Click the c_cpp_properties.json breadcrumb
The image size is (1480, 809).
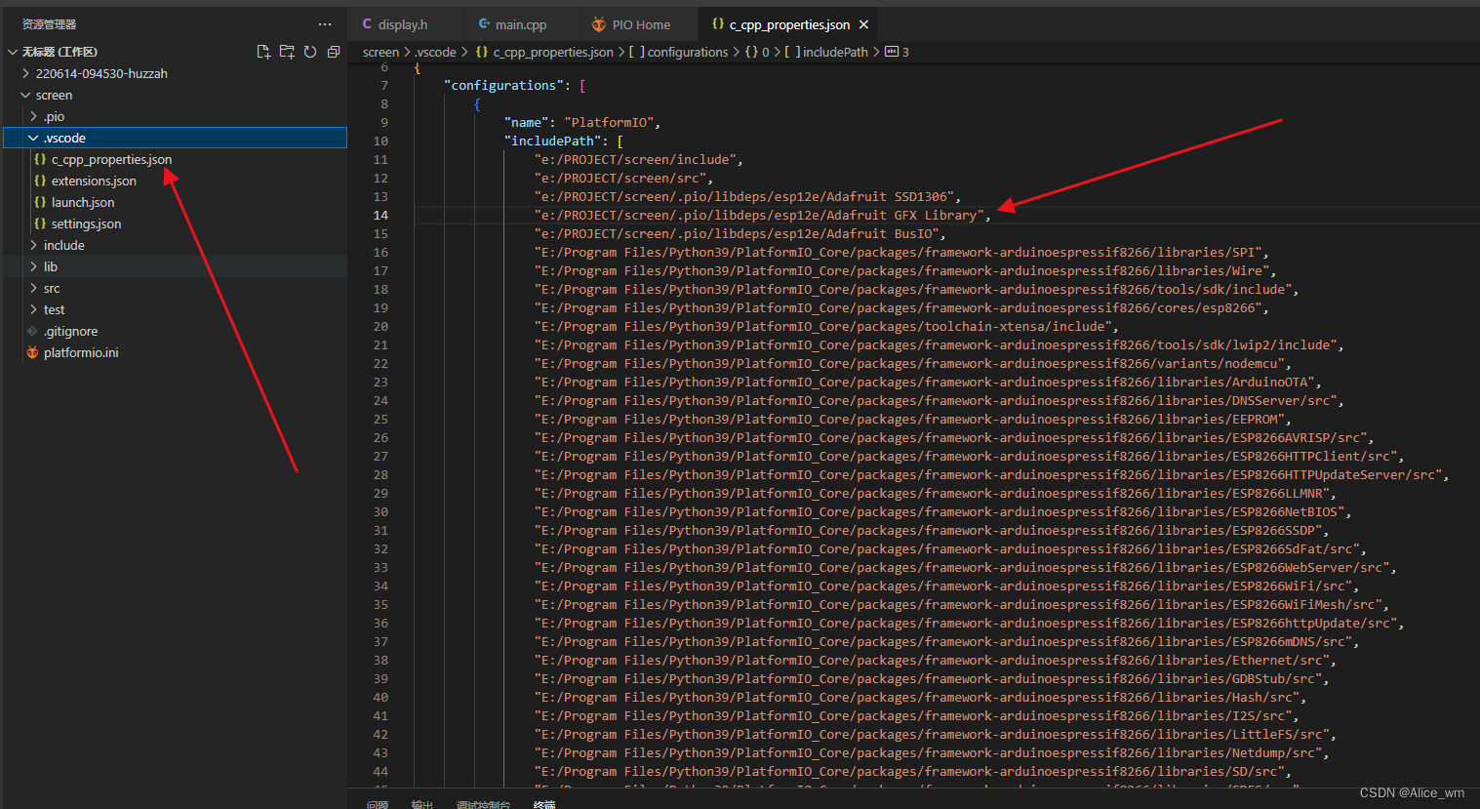553,52
